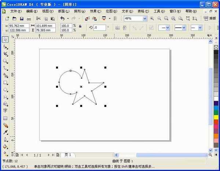The width and height of the screenshot is (220, 171).
Task: Click the Save disk icon
Action: click(x=21, y=18)
